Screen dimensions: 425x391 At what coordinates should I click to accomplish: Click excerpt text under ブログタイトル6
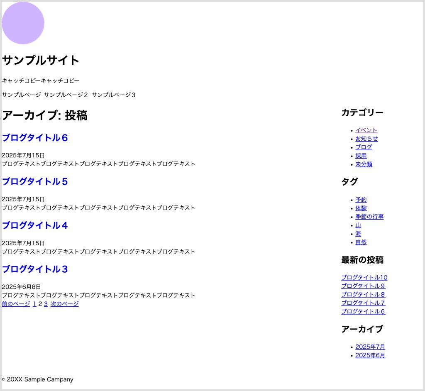(x=98, y=164)
